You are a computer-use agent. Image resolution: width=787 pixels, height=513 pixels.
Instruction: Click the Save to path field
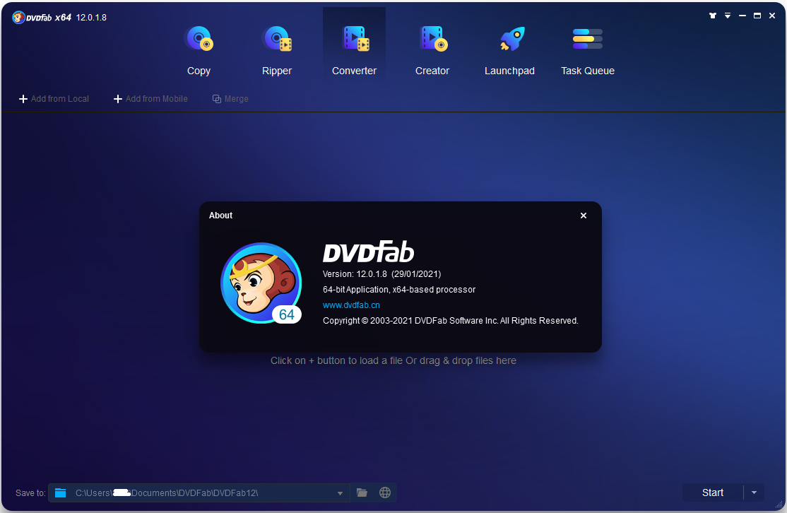coord(198,493)
